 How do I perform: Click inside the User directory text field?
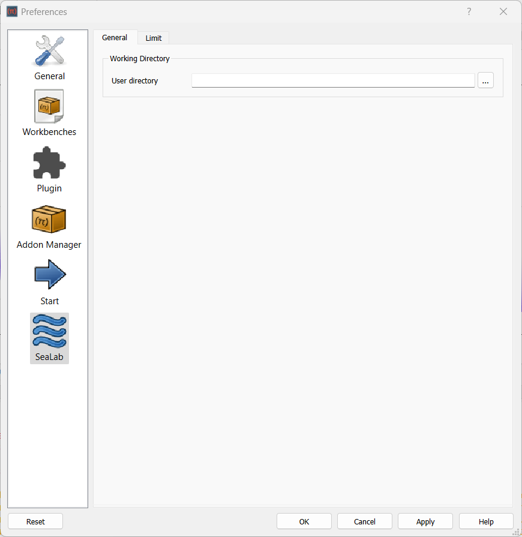point(332,80)
